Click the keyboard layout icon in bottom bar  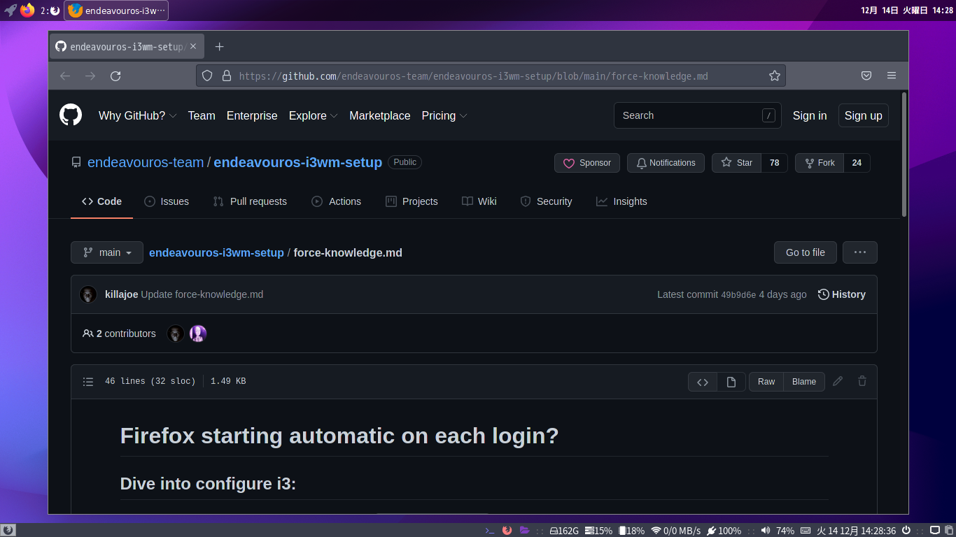click(x=806, y=531)
